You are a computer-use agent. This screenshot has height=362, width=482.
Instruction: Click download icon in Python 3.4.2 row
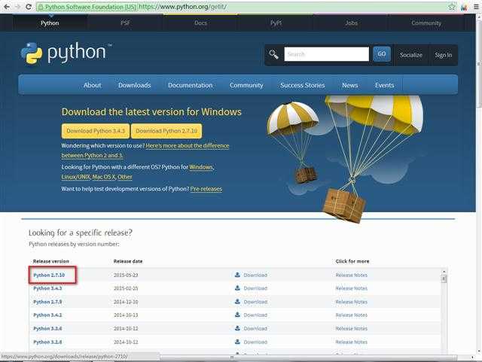point(237,315)
